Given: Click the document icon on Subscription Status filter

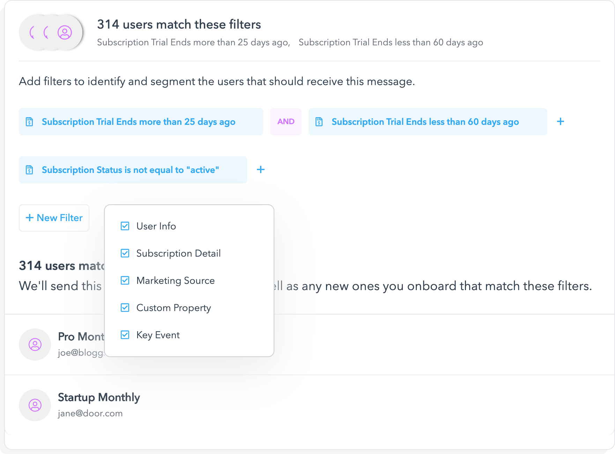Looking at the screenshot, I should click(x=30, y=170).
